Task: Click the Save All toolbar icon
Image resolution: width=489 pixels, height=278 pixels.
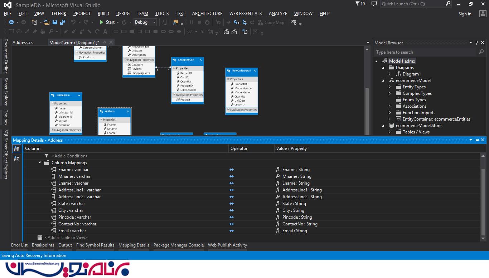Action: click(63, 22)
